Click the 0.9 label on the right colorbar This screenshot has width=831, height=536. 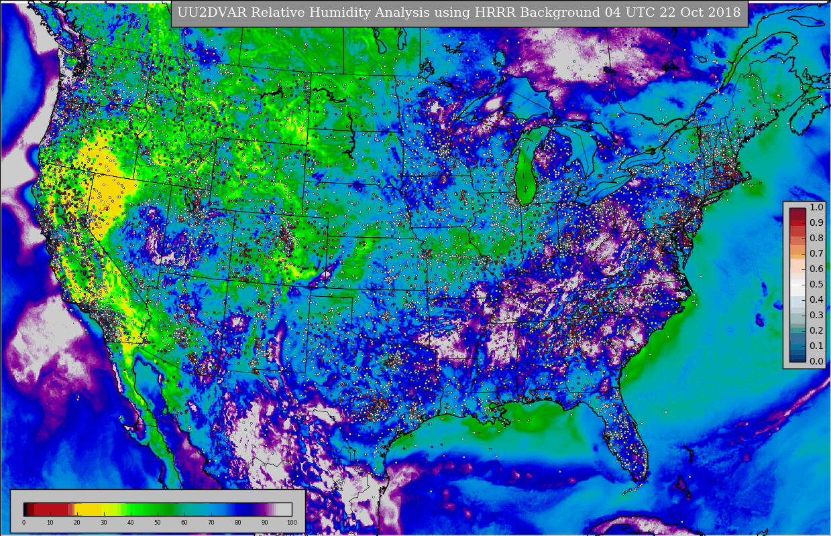point(816,223)
